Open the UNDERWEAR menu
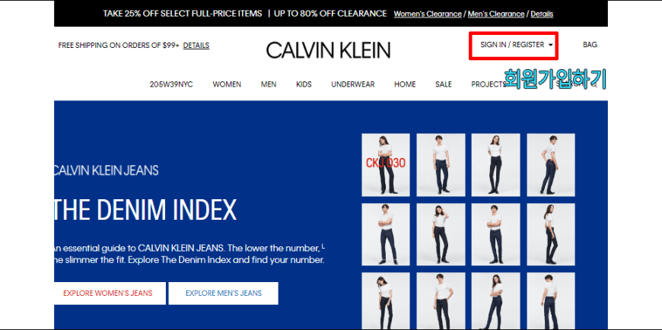662x330 pixels. point(353,84)
